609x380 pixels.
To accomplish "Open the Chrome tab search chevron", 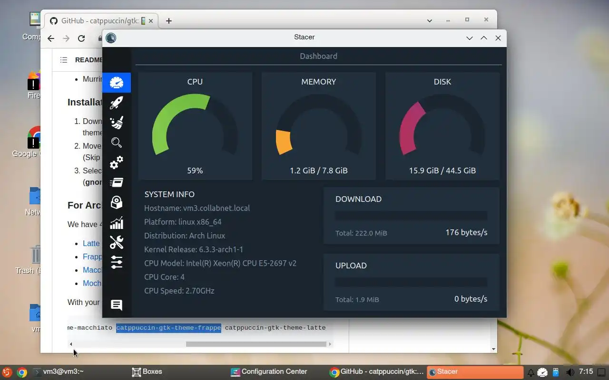I will tap(429, 20).
